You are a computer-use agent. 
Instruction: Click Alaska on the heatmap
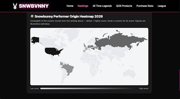[35, 40]
